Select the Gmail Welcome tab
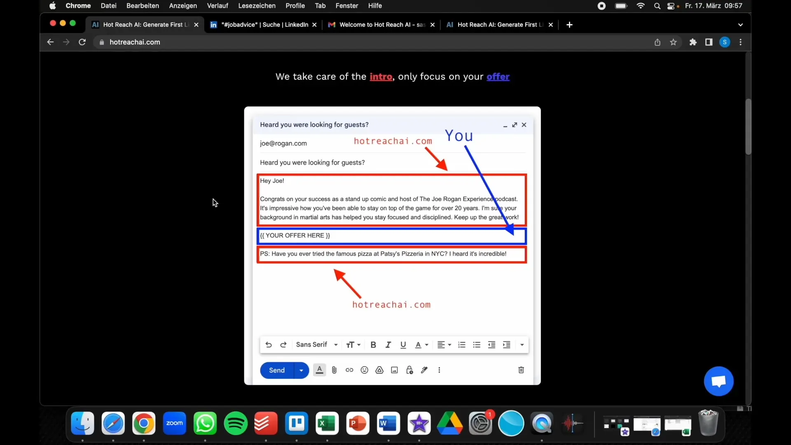Screen dimensions: 791x445 380,24
